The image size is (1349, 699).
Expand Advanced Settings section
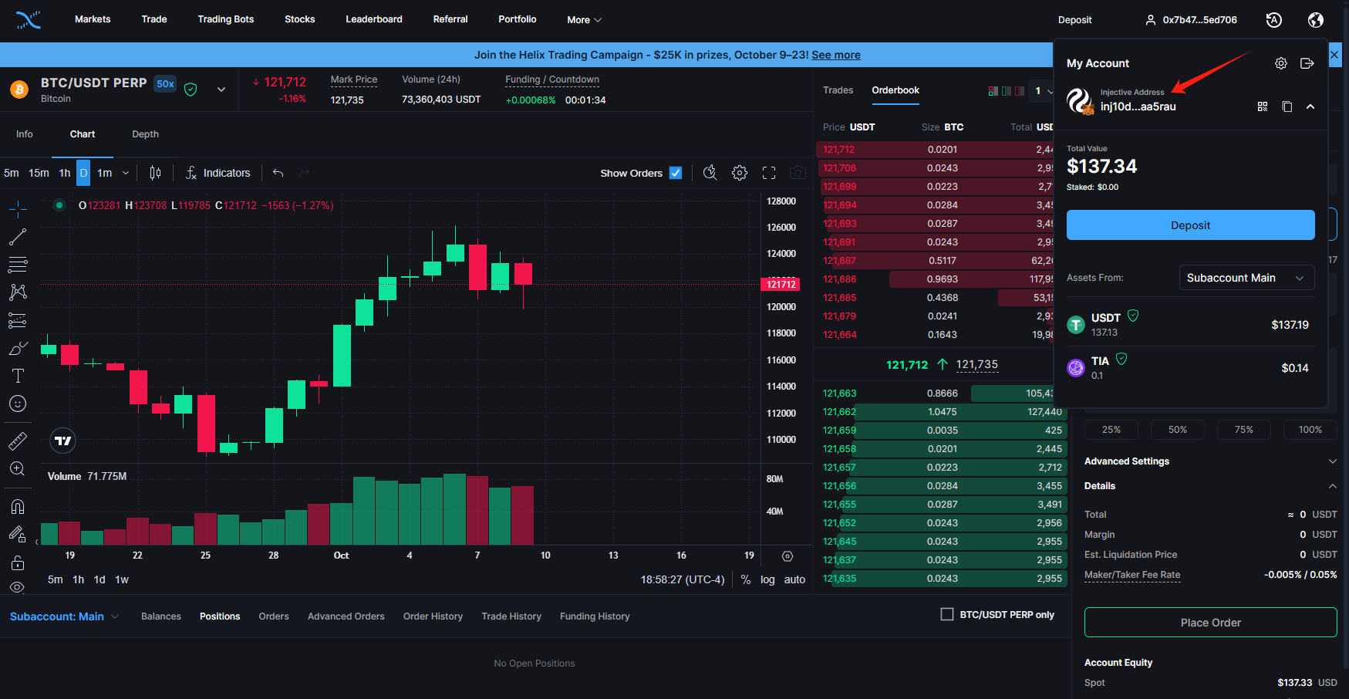pos(1210,461)
